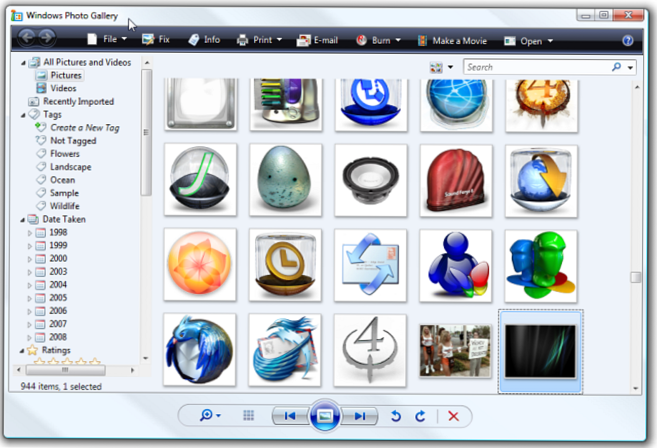Collapse All Pictures and Videos node
Image resolution: width=657 pixels, height=448 pixels.
23,63
